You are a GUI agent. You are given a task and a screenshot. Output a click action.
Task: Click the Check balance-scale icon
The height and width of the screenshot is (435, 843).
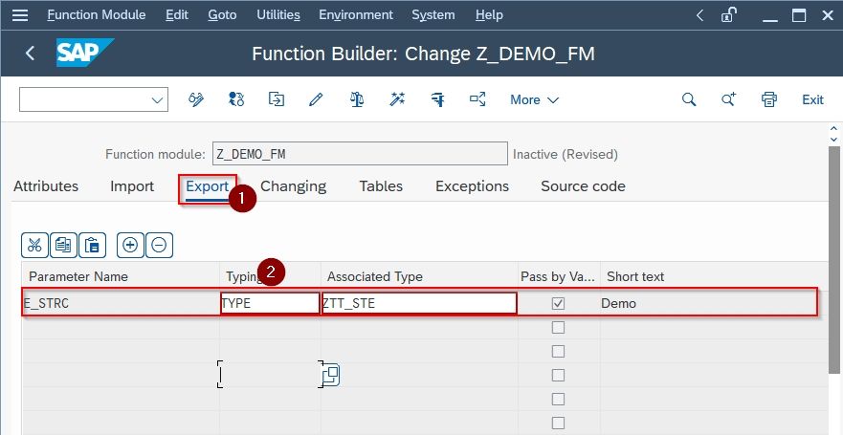pyautogui.click(x=357, y=99)
